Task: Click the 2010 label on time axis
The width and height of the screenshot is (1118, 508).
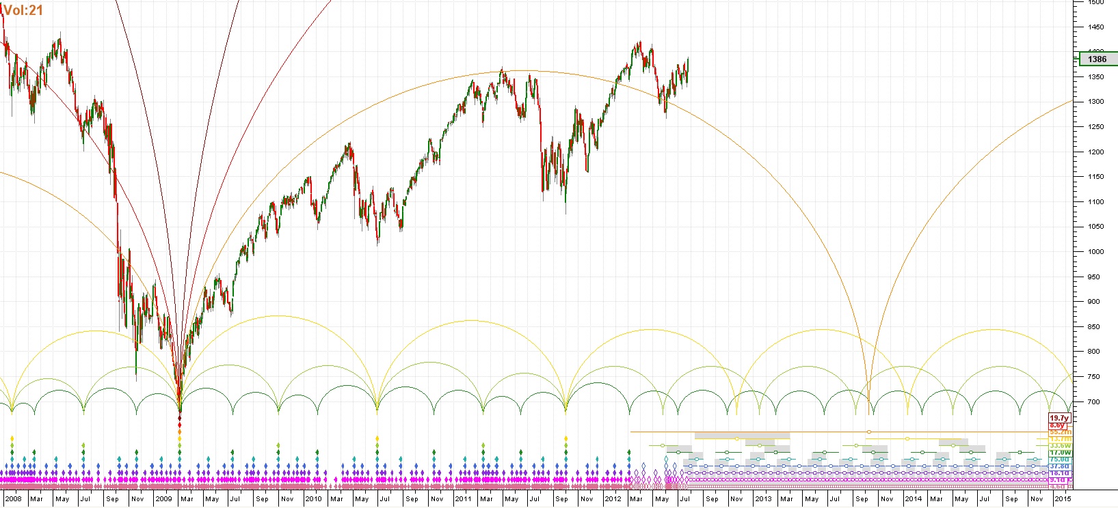Action: 313,499
